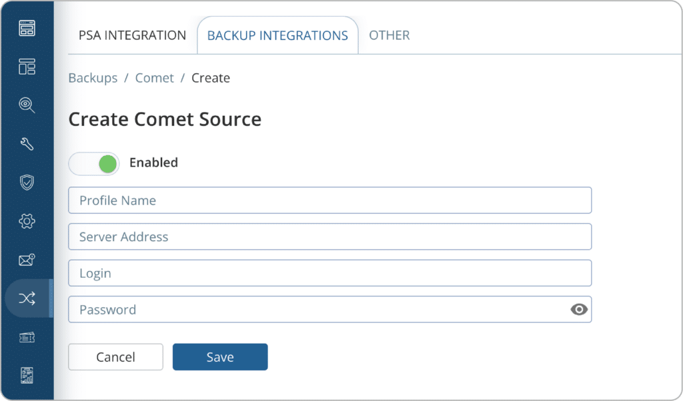Toggle the Enabled switch off

[x=94, y=163]
